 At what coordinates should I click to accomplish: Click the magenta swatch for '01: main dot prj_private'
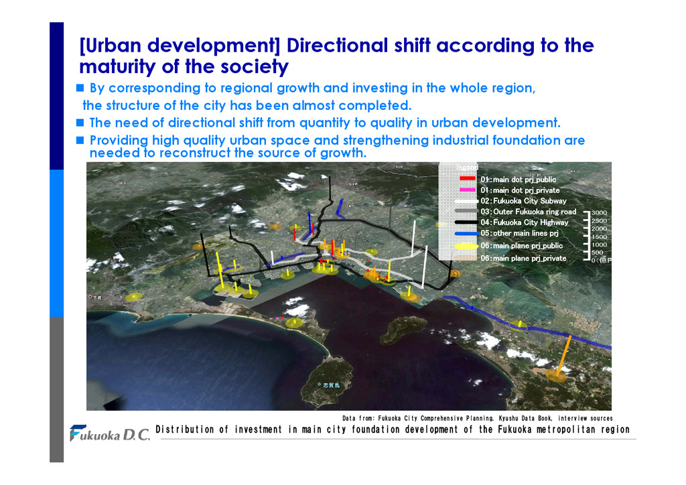point(467,190)
